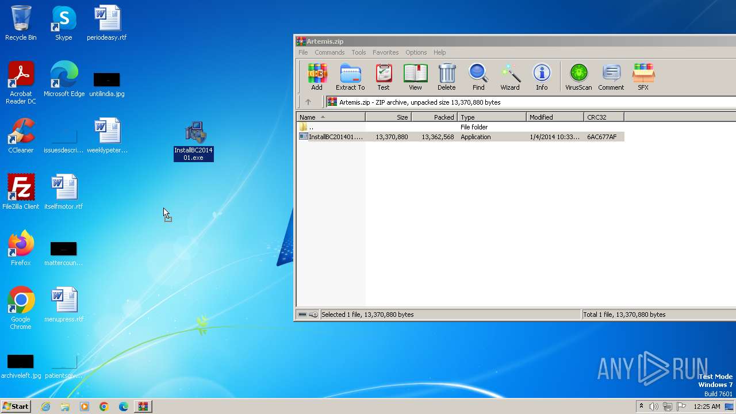Open the Wizard tool
Screen dimensions: 736x414
(x=510, y=77)
